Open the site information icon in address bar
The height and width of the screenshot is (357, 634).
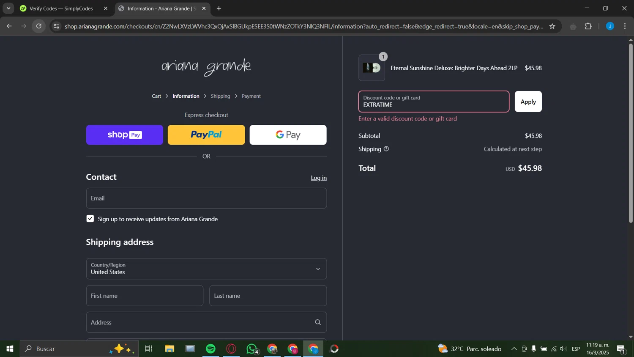point(57,26)
